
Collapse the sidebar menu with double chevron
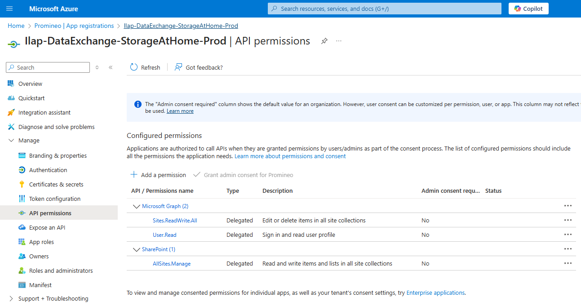tap(111, 67)
